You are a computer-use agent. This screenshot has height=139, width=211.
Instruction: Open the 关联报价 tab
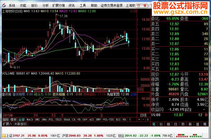click(x=20, y=124)
